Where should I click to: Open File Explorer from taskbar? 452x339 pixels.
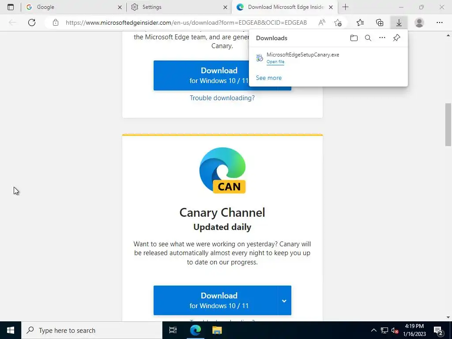[217, 330]
